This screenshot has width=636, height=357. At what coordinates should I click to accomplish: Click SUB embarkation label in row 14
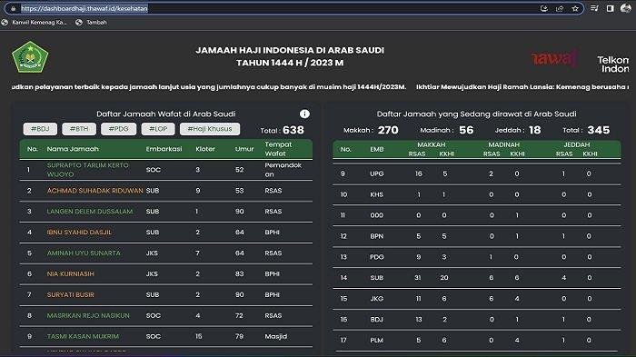(377, 278)
